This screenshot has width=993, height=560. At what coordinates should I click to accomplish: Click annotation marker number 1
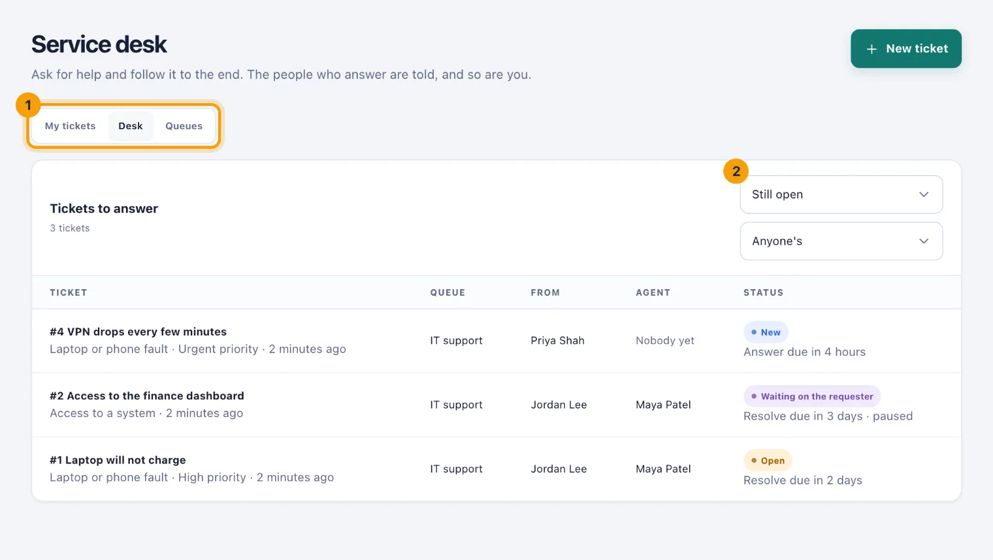pyautogui.click(x=28, y=105)
